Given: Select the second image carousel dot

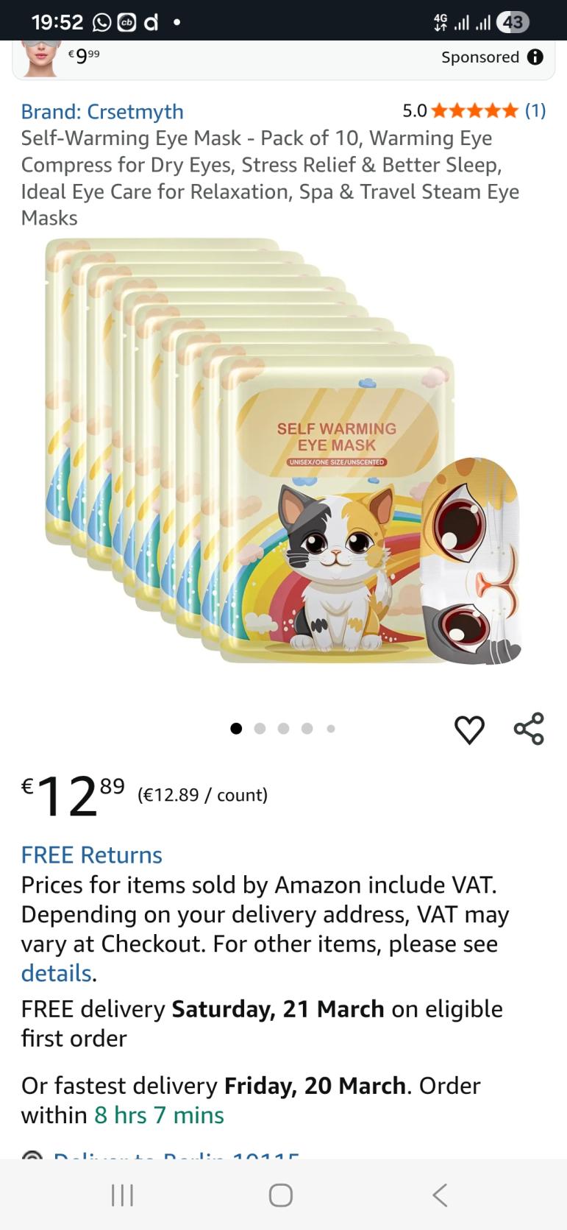Looking at the screenshot, I should pyautogui.click(x=260, y=729).
